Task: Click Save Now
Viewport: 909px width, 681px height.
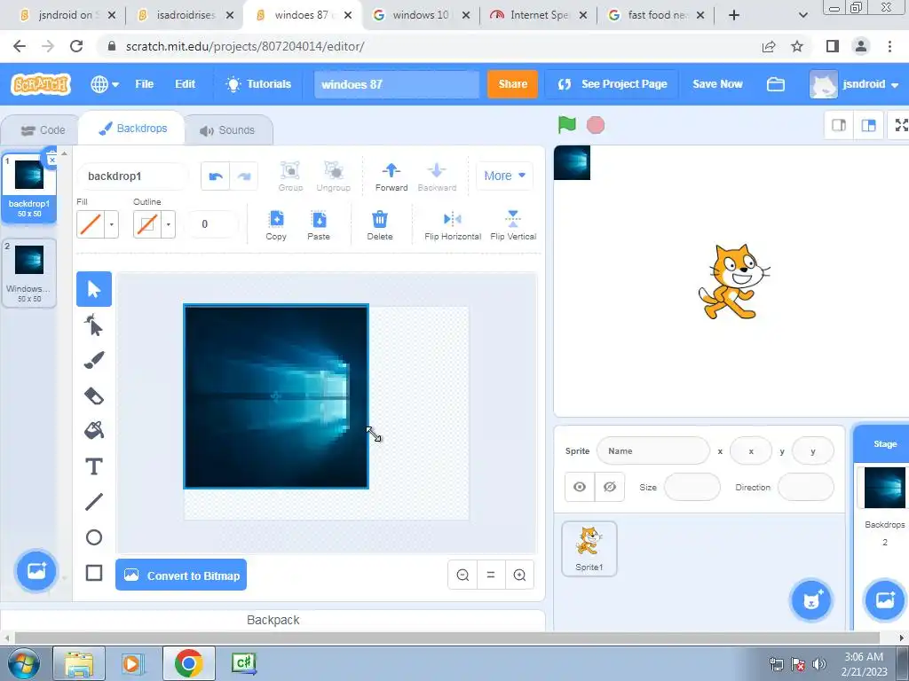Action: click(717, 84)
